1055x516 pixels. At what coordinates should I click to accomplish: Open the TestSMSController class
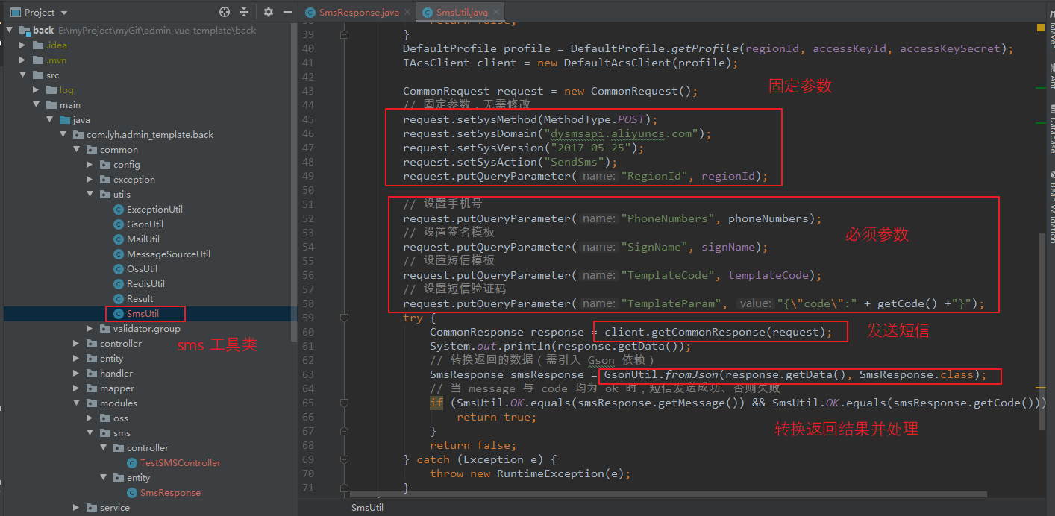[181, 463]
